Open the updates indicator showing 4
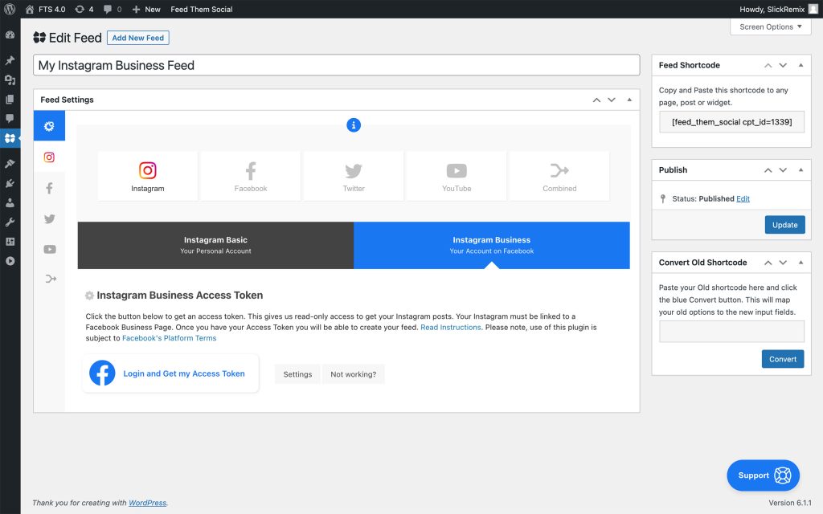 [x=84, y=9]
